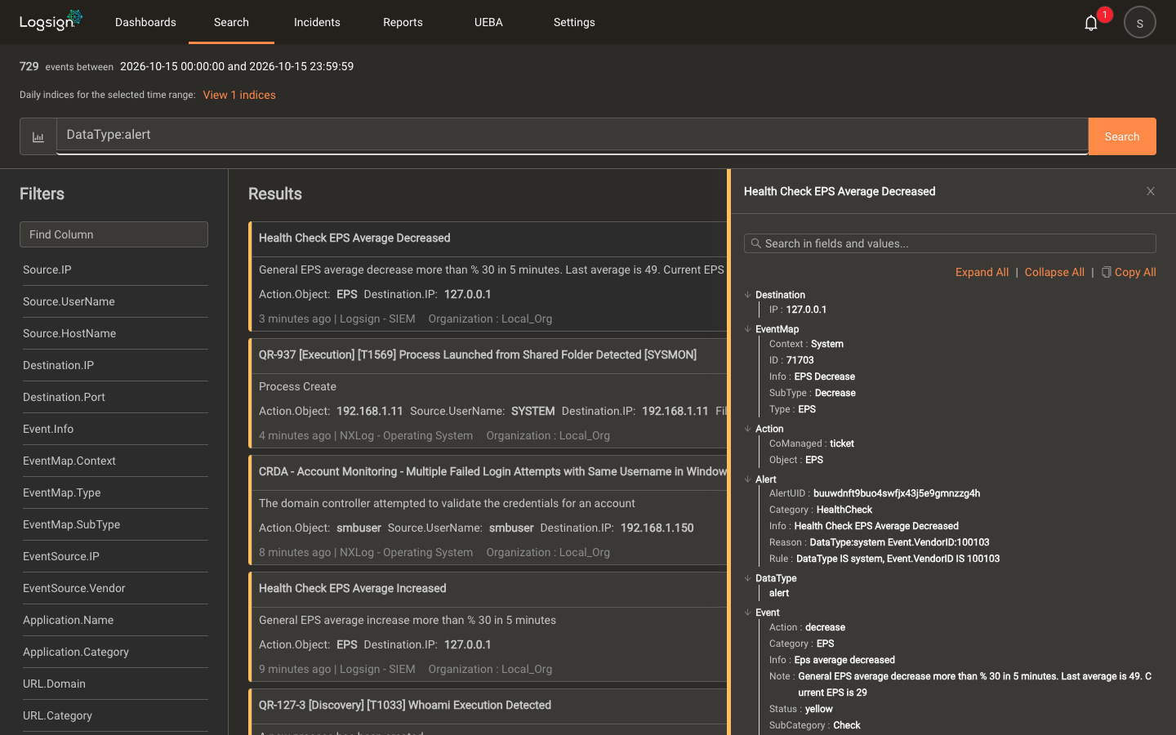
Task: Collapse the EventMap section
Action: click(747, 329)
